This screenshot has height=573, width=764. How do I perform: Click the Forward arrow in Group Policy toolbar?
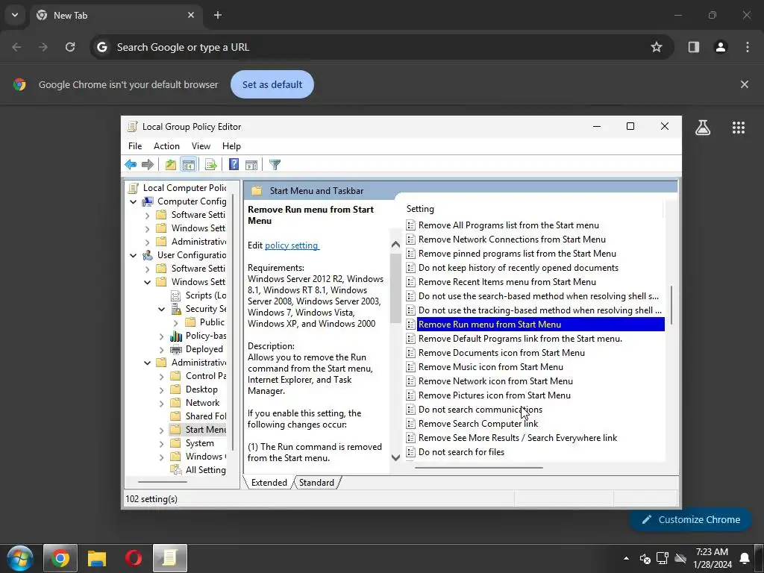147,165
